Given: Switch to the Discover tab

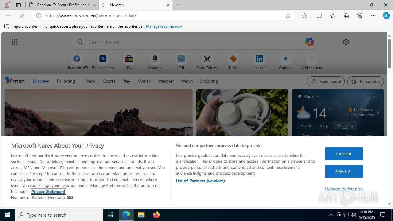Looking at the screenshot, I should (x=41, y=81).
